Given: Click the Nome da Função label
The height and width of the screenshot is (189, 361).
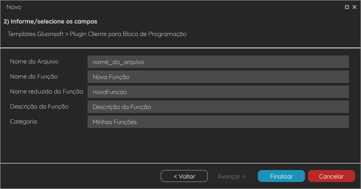Looking at the screenshot, I should coord(34,76).
